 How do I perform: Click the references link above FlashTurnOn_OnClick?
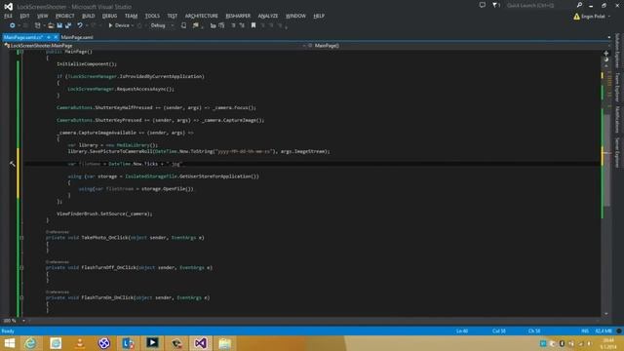point(58,292)
